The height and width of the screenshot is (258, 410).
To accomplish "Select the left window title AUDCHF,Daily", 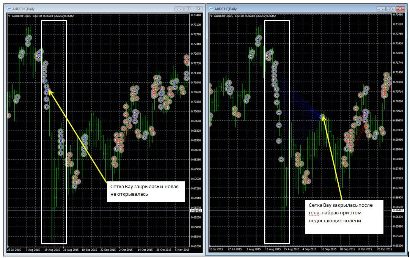I will click(x=24, y=9).
